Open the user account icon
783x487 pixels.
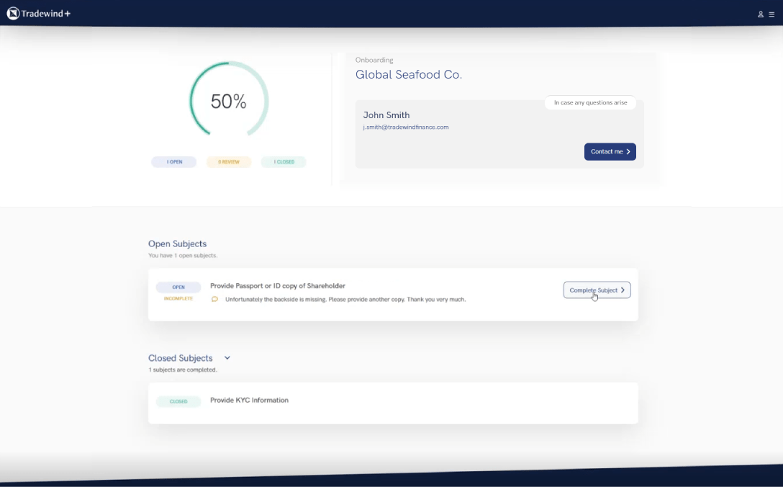point(761,14)
